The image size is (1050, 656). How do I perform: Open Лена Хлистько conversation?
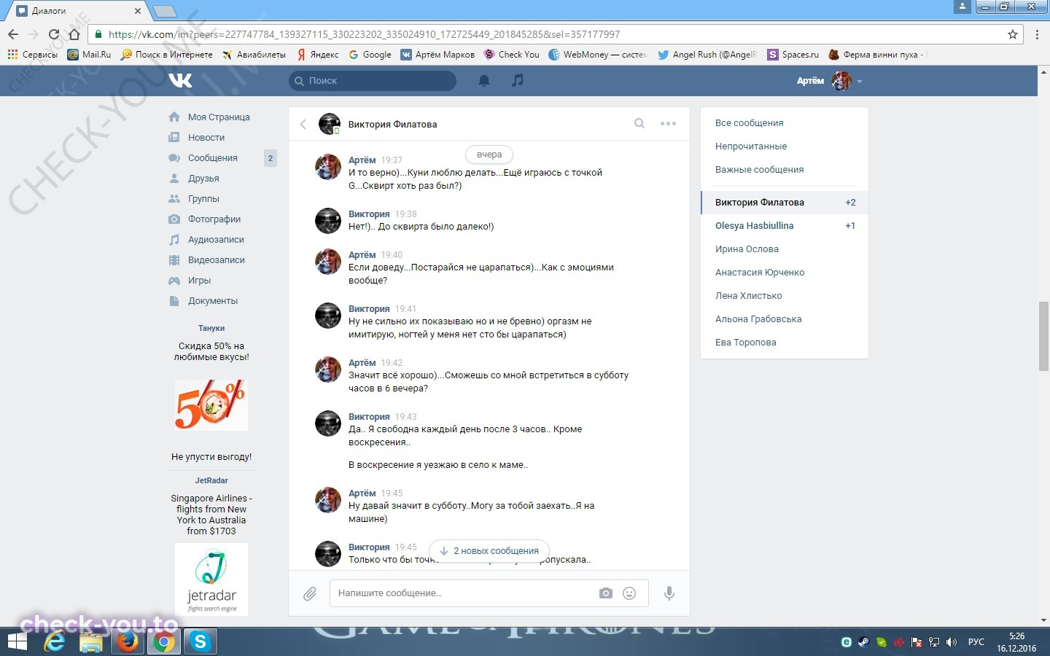pos(785,296)
